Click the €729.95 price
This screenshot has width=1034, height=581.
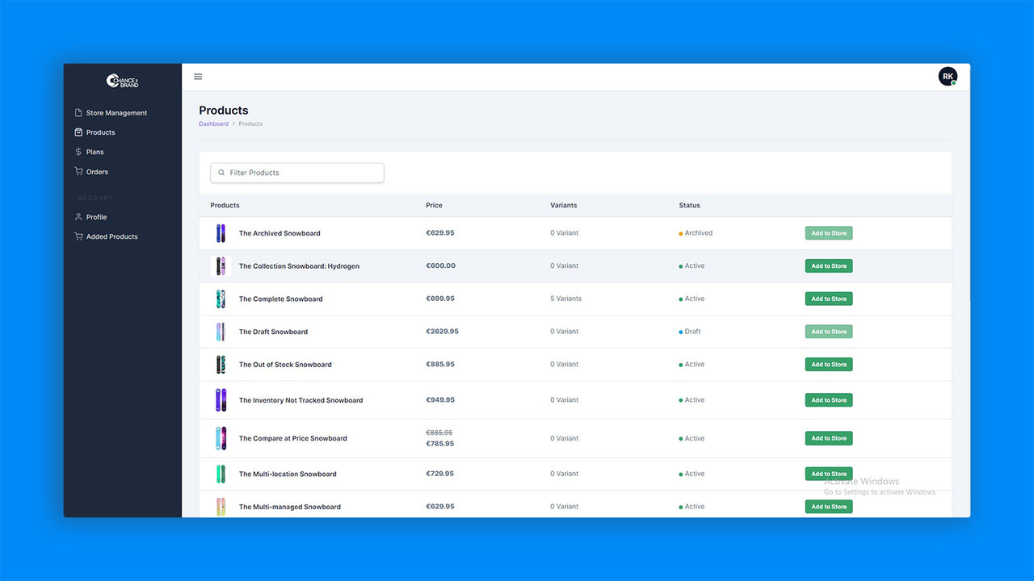coord(439,474)
